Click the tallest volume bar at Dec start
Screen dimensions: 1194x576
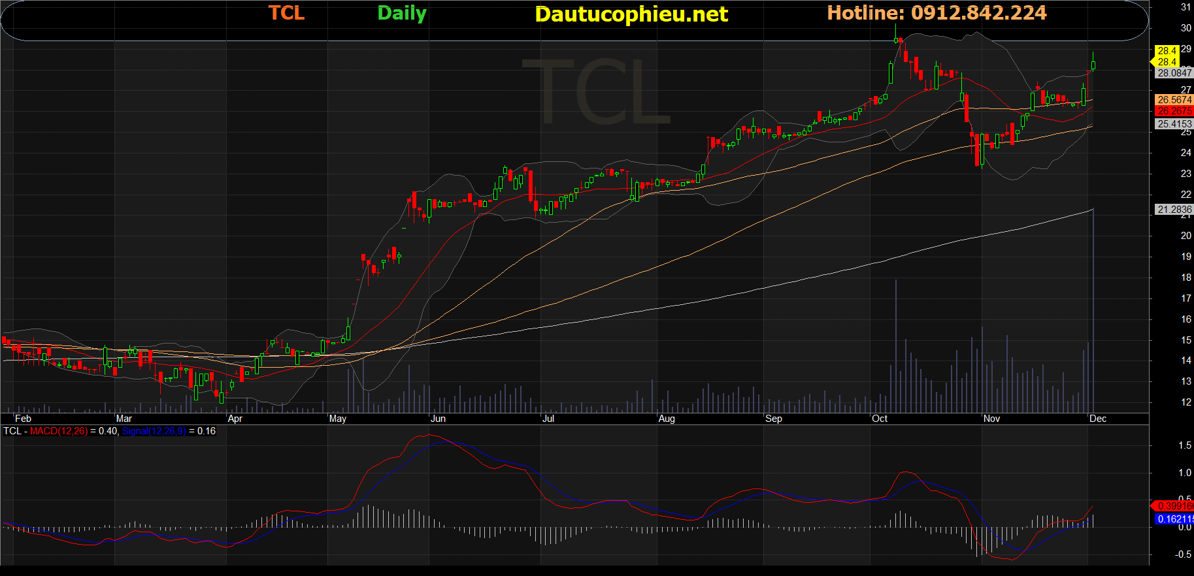click(x=1093, y=310)
